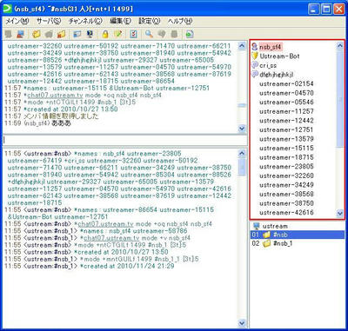Click the checklist clipboard icon
Image resolution: width=348 pixels, height=331 pixels.
tap(133, 34)
